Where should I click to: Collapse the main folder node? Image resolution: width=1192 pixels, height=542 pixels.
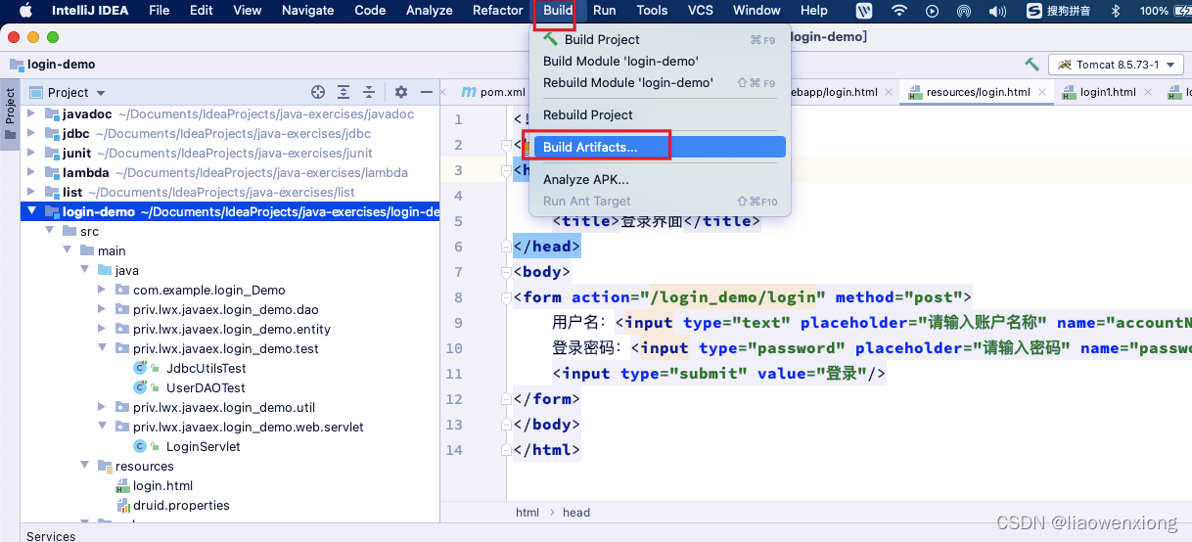67,250
